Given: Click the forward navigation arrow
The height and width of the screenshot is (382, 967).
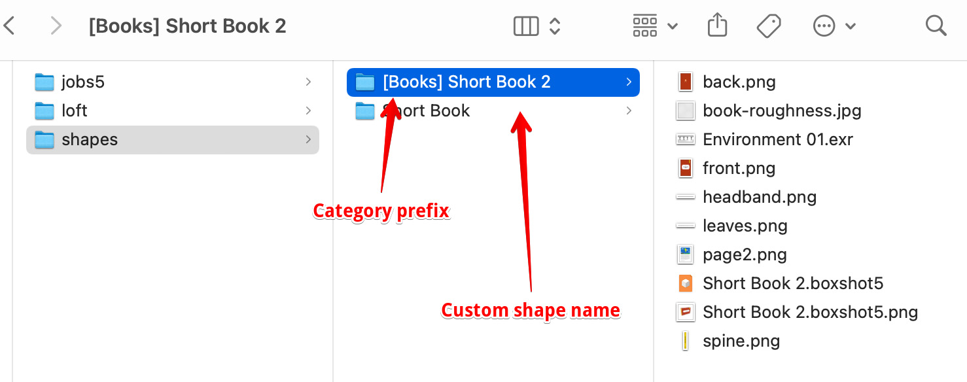Looking at the screenshot, I should click(x=56, y=25).
